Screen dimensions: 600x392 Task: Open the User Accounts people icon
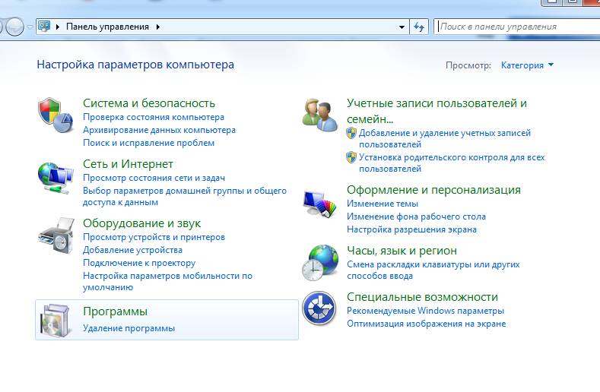tap(320, 115)
